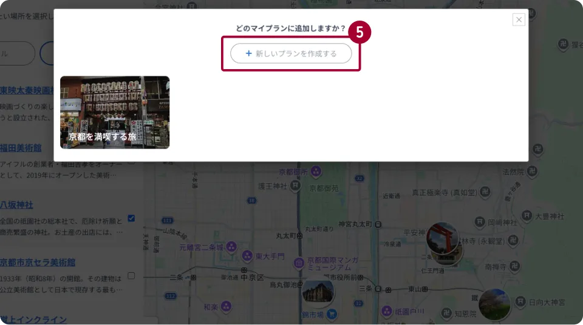
Task: Click the 知恩院 temple marker icon
Action: [x=446, y=313]
